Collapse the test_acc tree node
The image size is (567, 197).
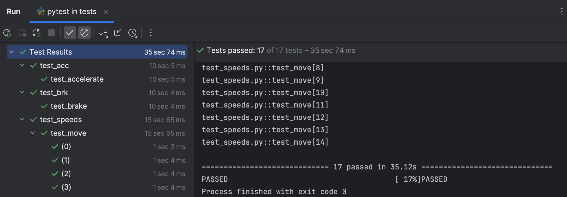click(22, 65)
